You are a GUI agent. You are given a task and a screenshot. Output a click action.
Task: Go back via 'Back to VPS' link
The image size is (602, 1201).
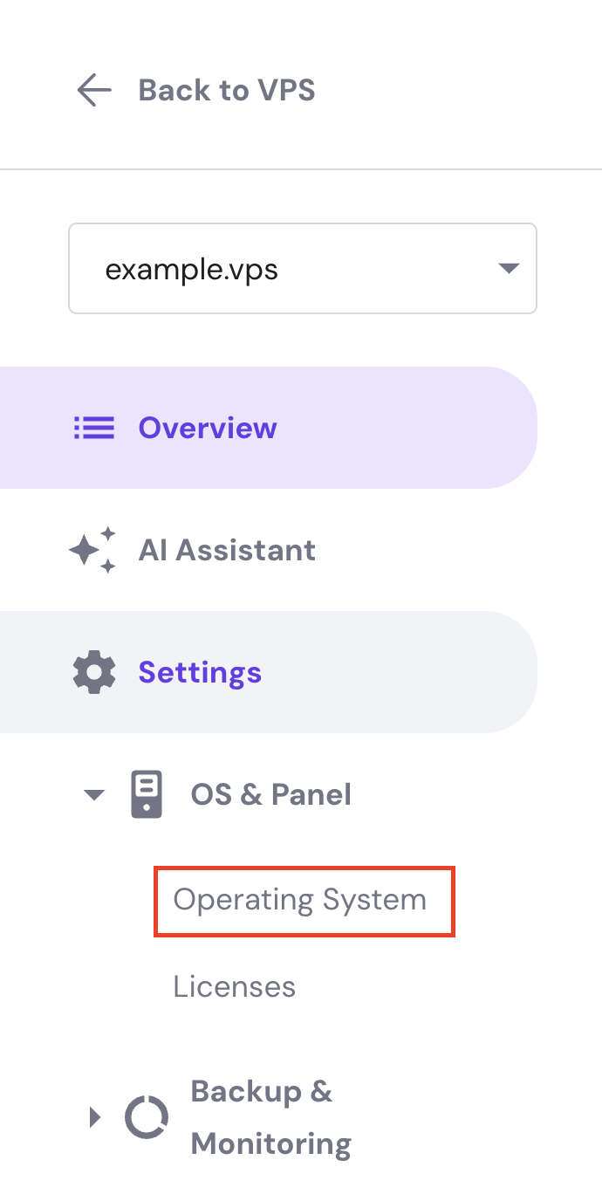226,90
